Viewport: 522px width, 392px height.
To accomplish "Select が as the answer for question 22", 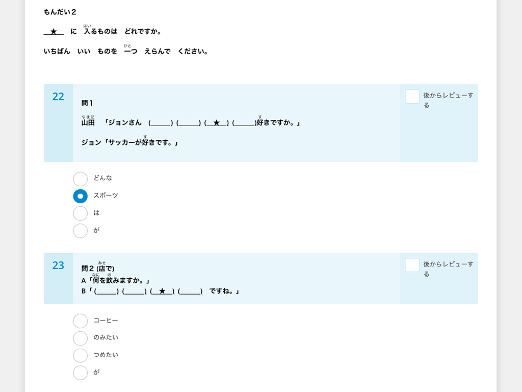I will 80,231.
